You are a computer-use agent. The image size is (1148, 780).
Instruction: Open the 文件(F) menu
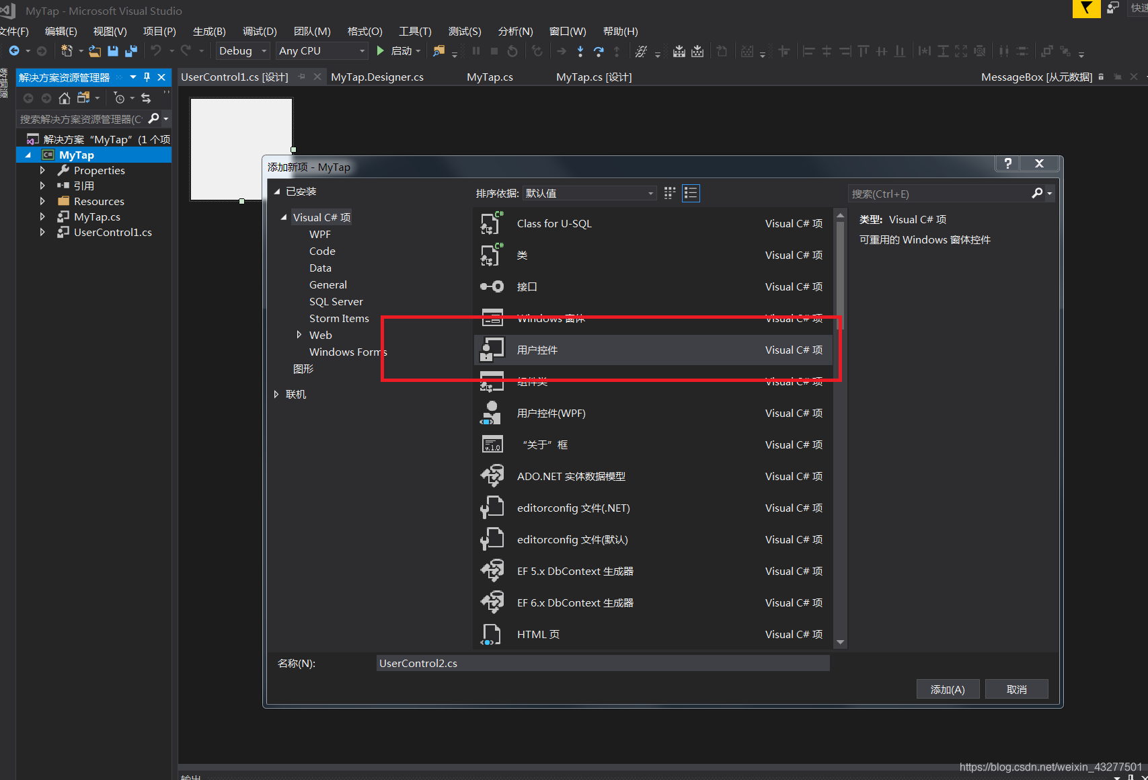tap(14, 31)
